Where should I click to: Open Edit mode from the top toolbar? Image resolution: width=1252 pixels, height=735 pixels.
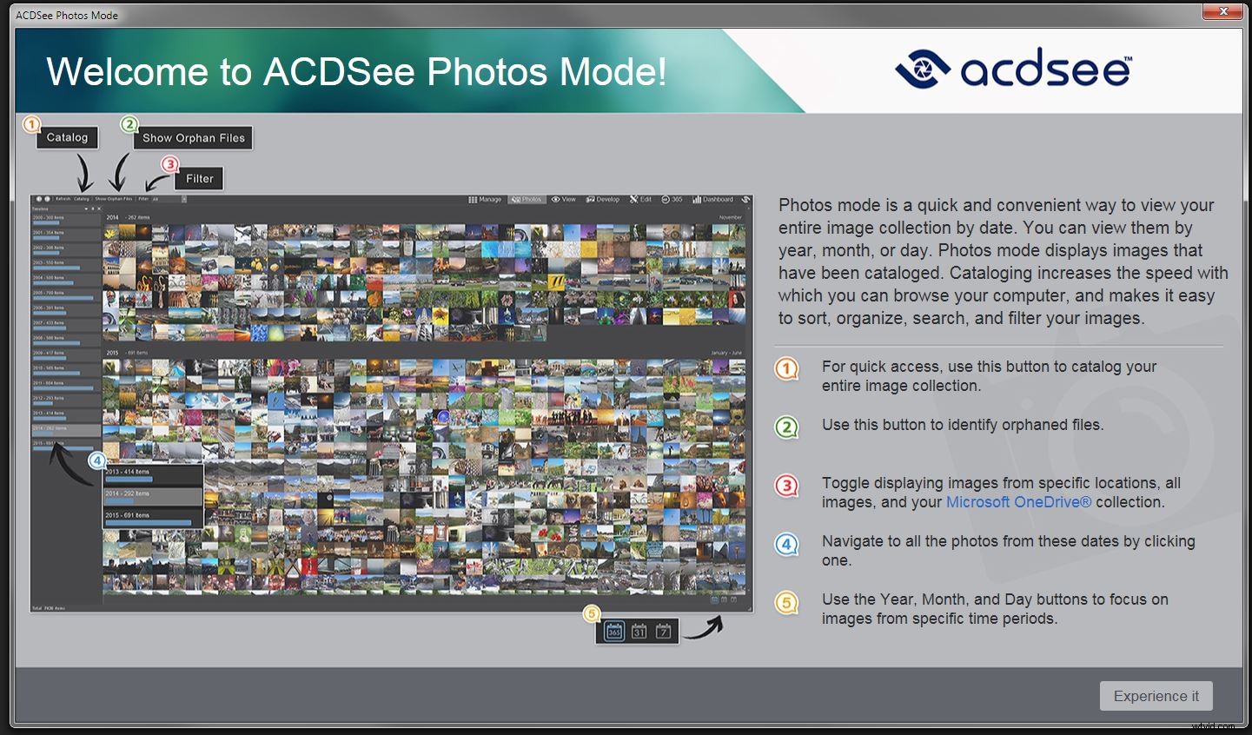(x=640, y=200)
